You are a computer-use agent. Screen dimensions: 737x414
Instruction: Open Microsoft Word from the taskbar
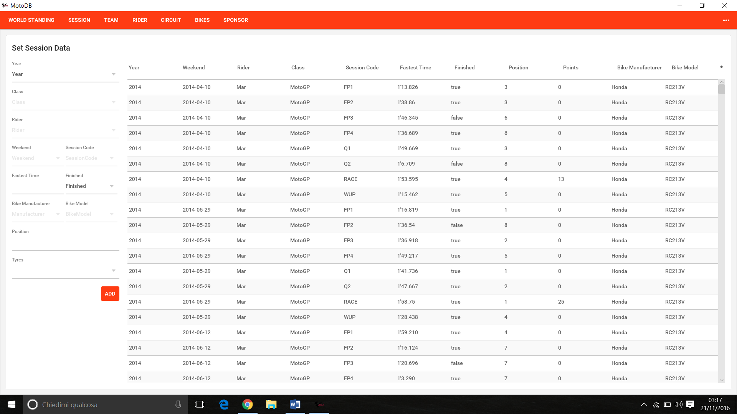click(x=295, y=404)
